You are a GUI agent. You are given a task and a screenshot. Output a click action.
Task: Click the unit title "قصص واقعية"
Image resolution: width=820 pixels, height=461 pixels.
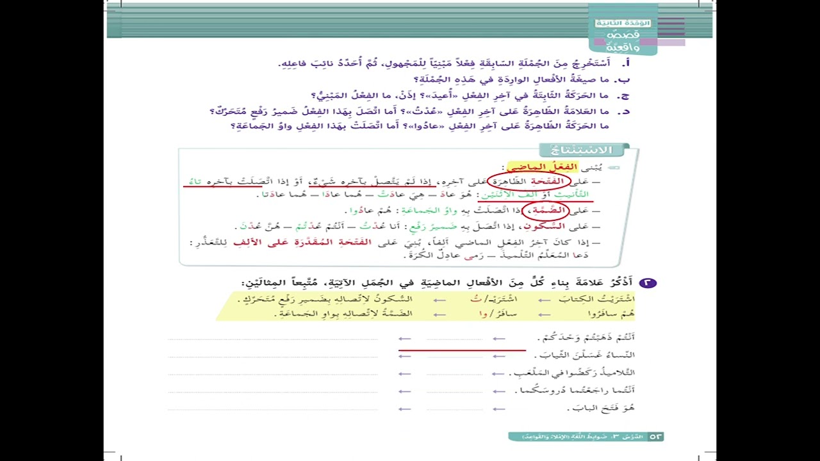click(x=623, y=41)
